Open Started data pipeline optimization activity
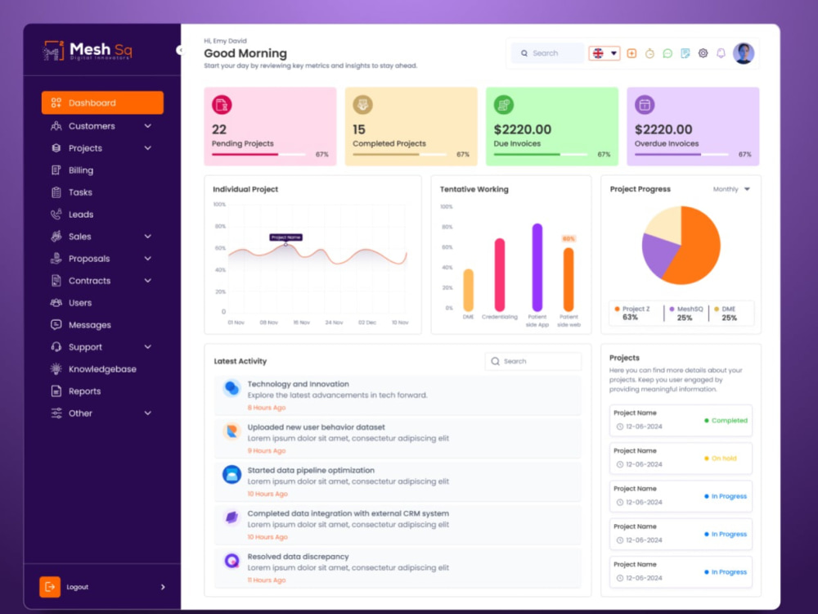Image resolution: width=818 pixels, height=614 pixels. pos(398,481)
